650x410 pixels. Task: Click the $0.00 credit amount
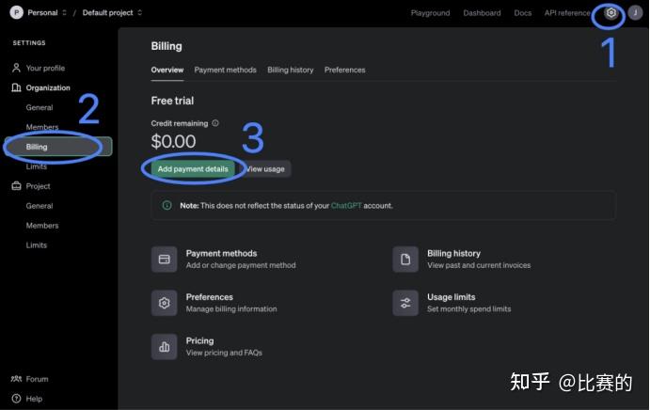click(x=173, y=141)
